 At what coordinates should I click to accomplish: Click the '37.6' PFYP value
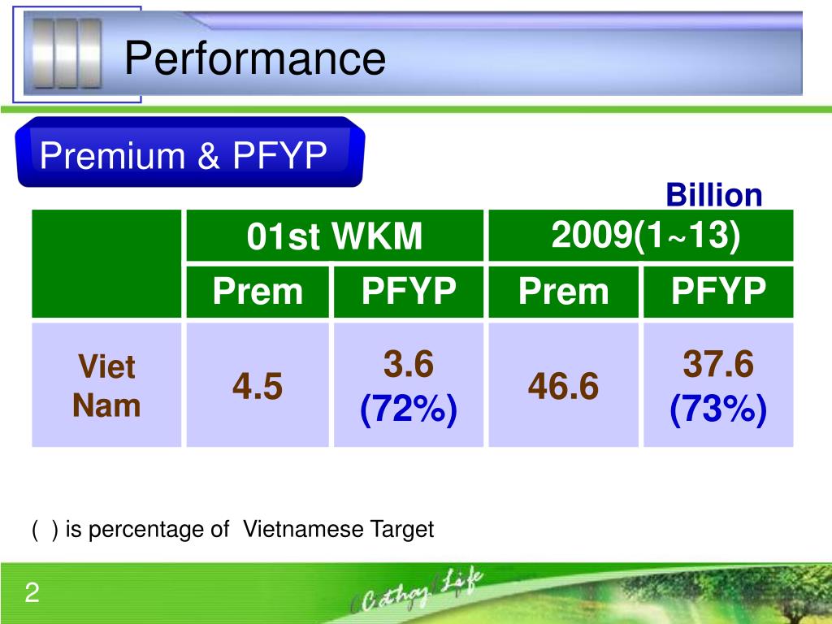[718, 364]
